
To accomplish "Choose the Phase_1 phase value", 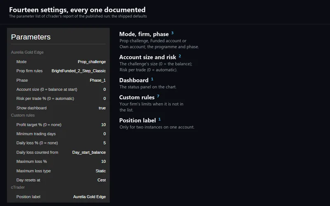I will 98,80.
